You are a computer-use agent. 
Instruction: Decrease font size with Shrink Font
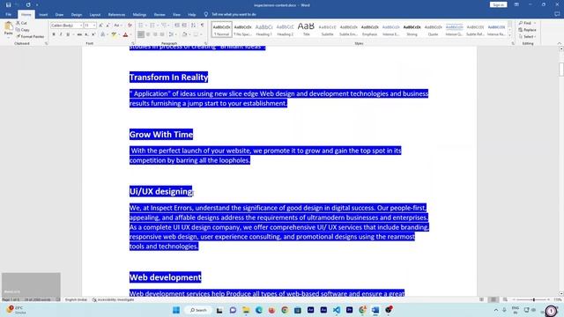point(108,26)
